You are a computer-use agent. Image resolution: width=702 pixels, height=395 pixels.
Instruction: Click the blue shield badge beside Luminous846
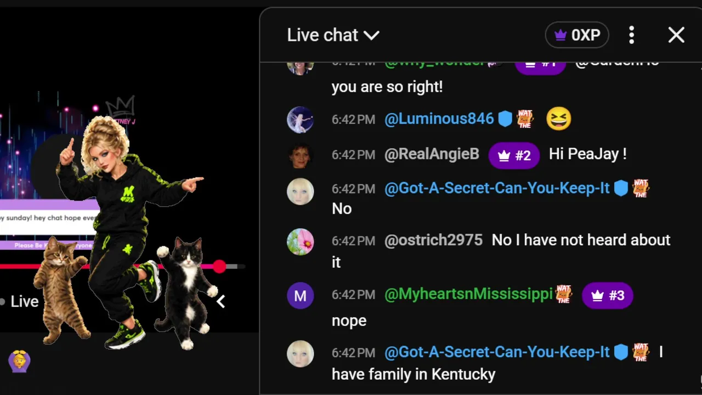[505, 119]
